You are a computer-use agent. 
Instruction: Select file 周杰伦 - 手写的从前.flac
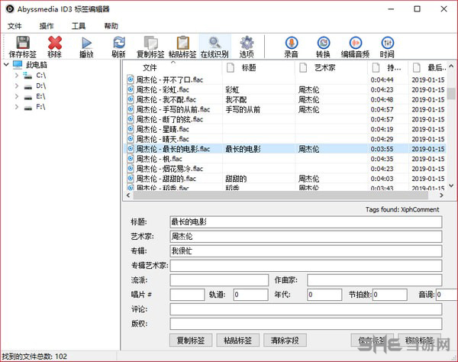pos(173,109)
